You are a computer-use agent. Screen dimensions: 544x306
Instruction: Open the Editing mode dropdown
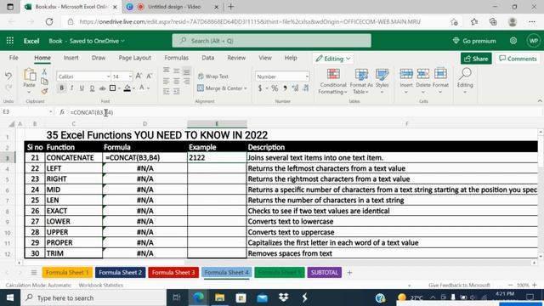click(332, 59)
